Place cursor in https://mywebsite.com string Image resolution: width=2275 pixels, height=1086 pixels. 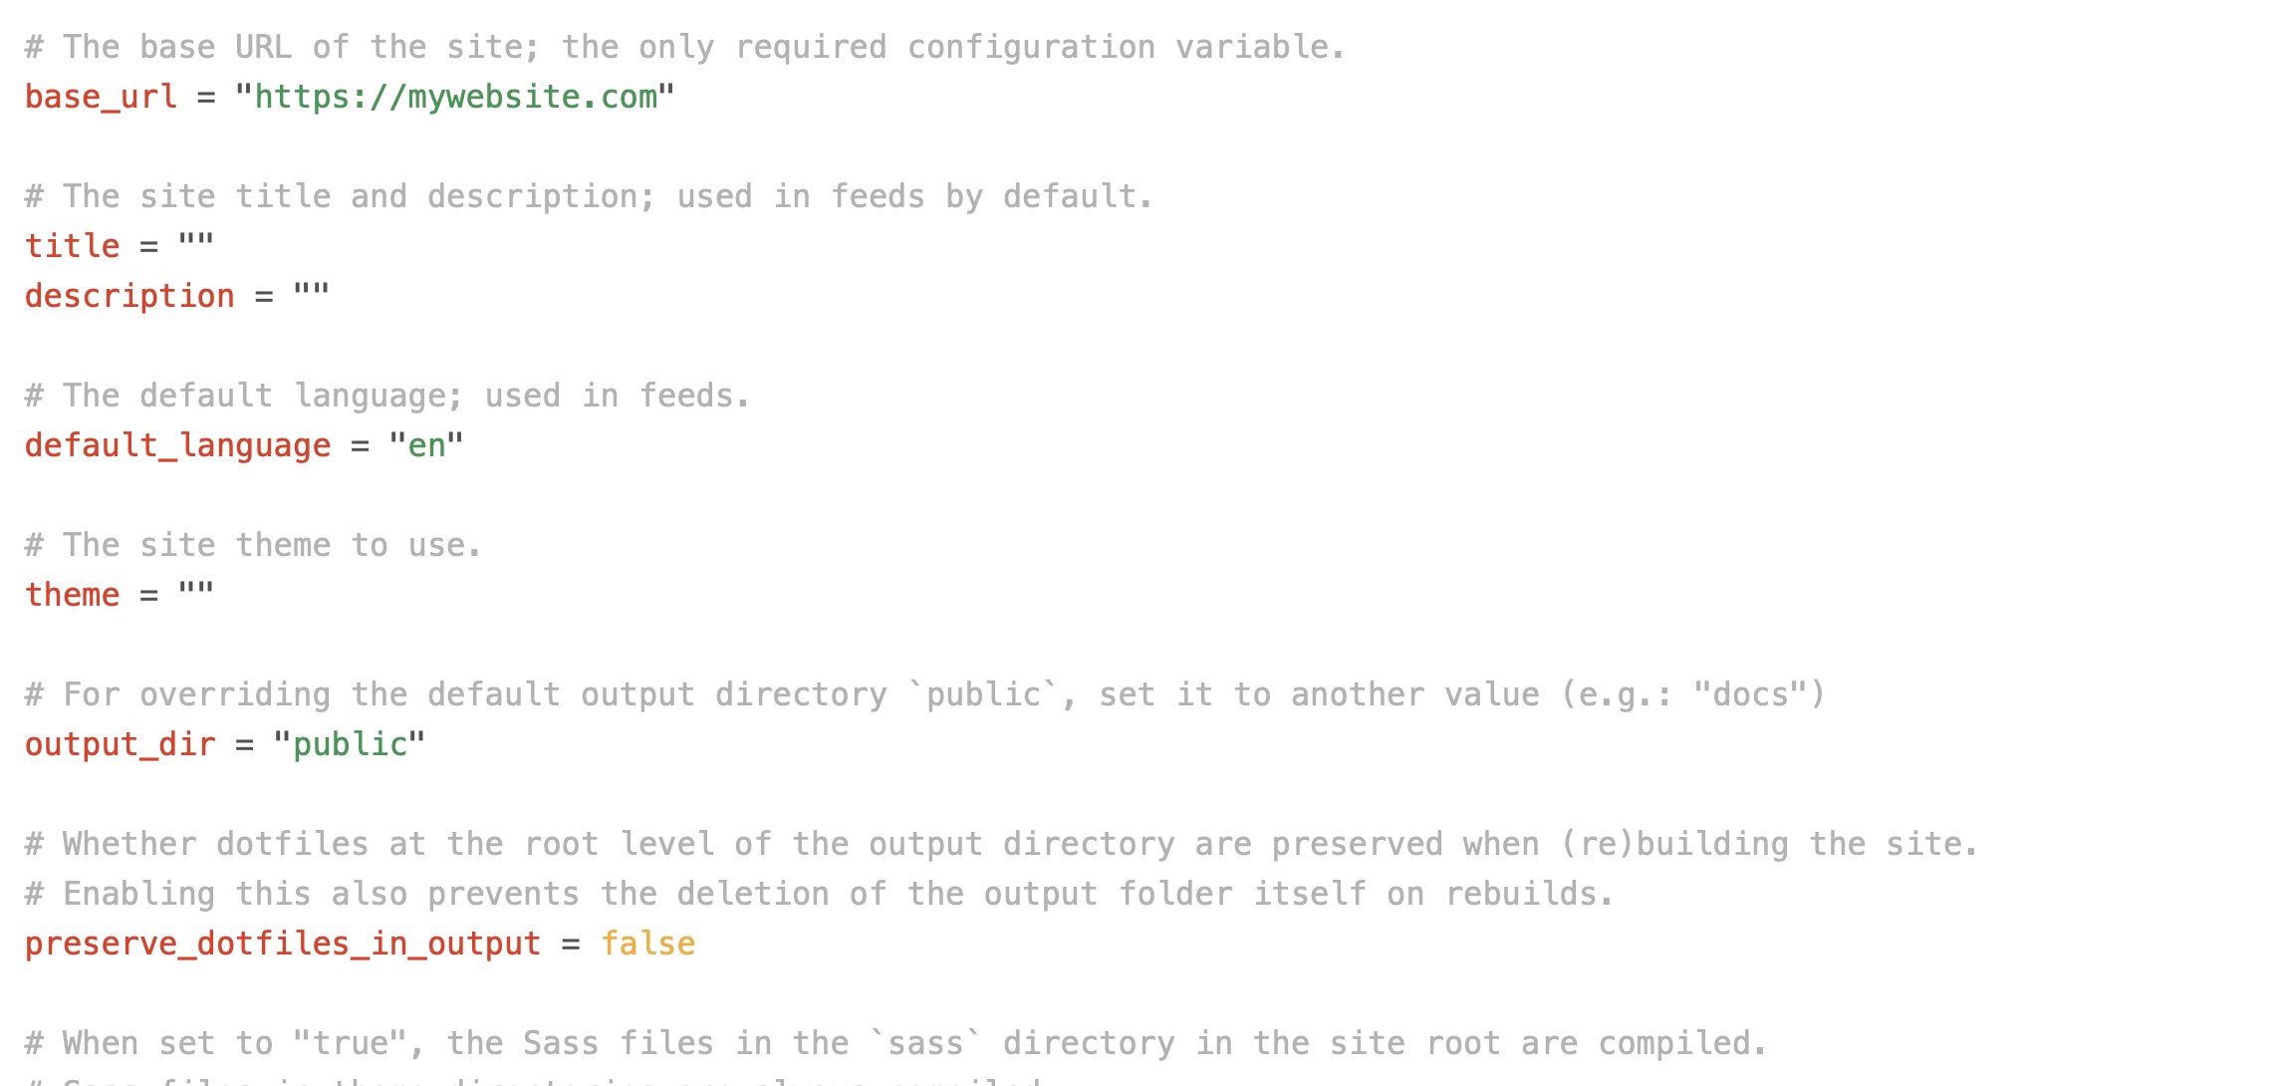455,97
